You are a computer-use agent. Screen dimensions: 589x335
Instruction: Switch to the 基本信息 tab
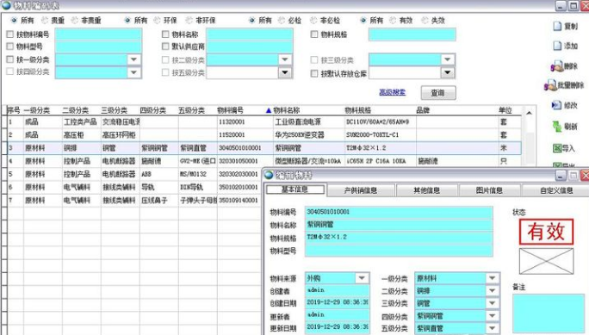coord(295,189)
